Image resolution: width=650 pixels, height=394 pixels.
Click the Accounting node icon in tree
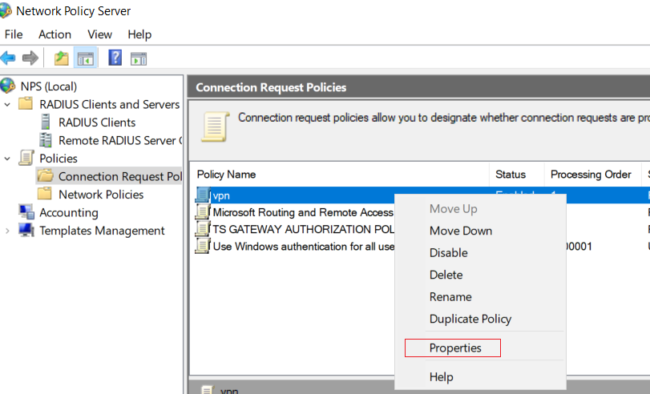coord(26,212)
